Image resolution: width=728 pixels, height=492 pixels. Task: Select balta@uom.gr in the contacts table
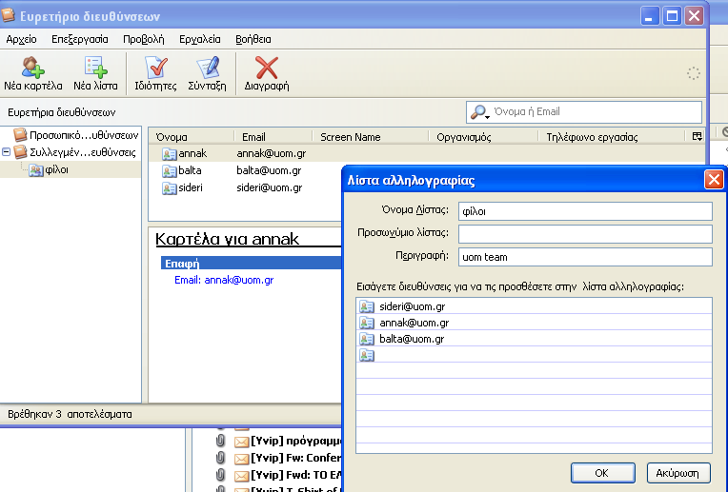pos(269,170)
